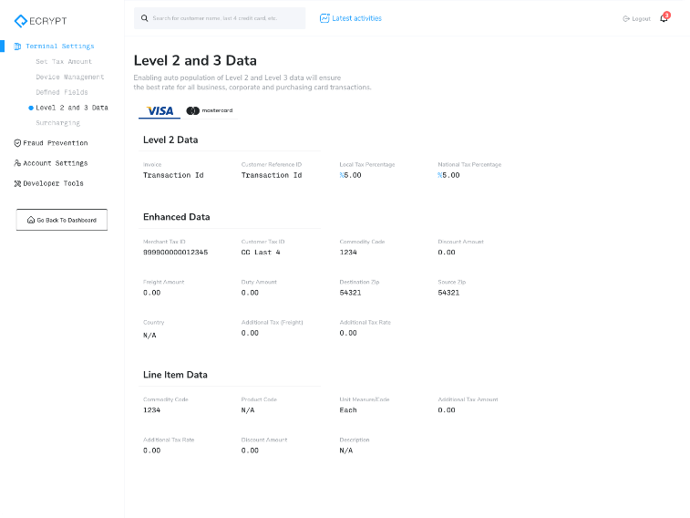Expand the Account Settings section
The image size is (690, 518).
coord(55,163)
